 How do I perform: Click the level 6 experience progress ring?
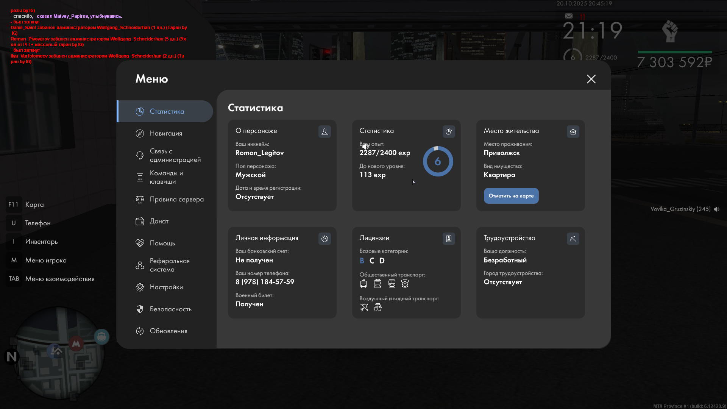pyautogui.click(x=438, y=161)
